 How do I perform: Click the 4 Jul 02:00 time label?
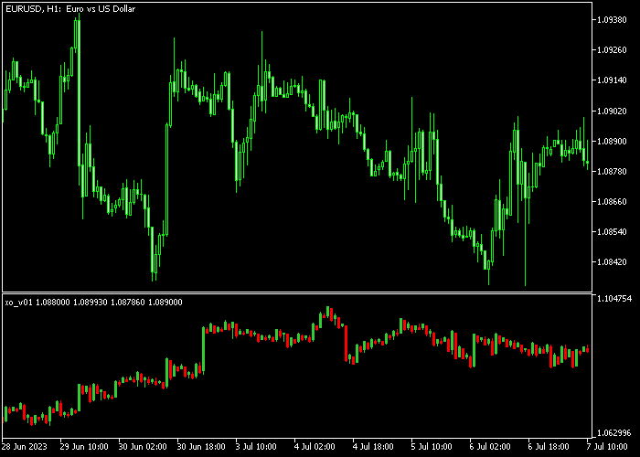pyautogui.click(x=315, y=446)
